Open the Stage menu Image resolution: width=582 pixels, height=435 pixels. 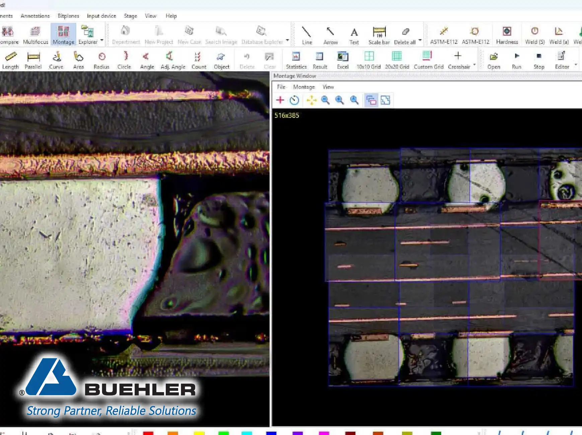pyautogui.click(x=130, y=16)
